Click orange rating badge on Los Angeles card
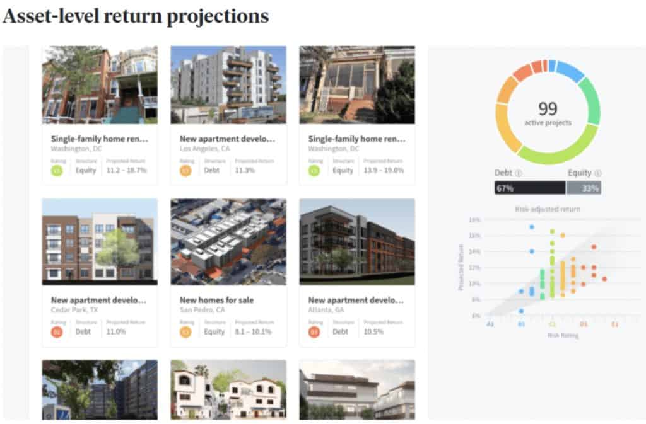This screenshot has width=646, height=424. coord(185,171)
